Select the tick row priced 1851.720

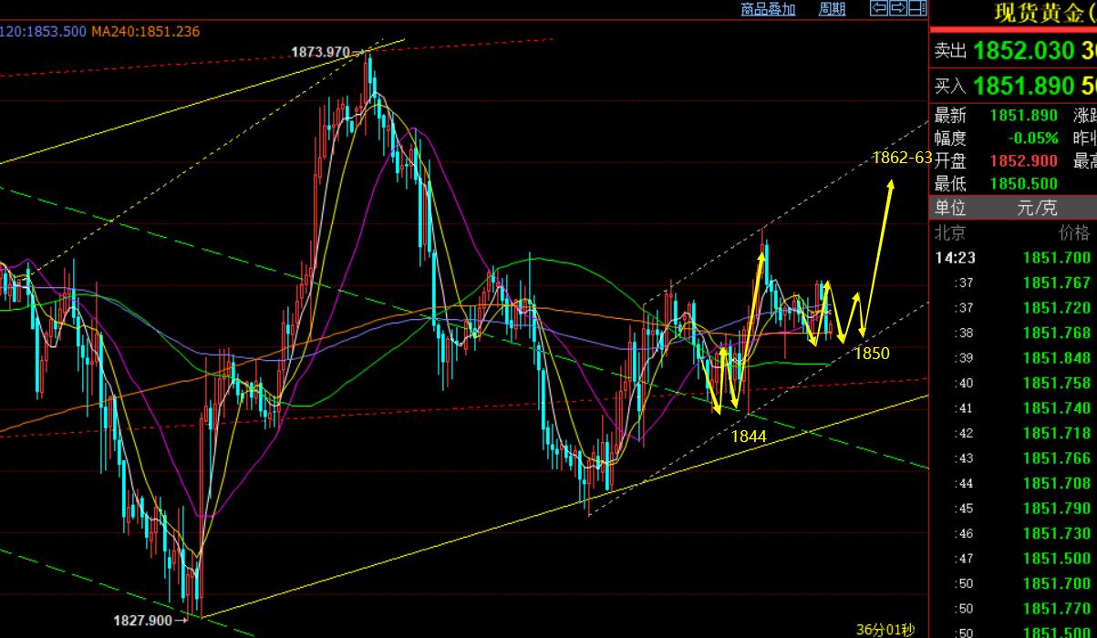(1013, 308)
